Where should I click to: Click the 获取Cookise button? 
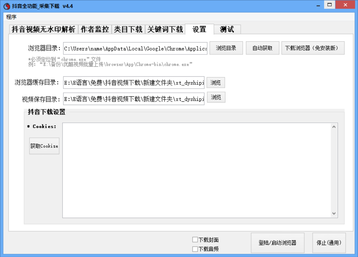coord(44,146)
